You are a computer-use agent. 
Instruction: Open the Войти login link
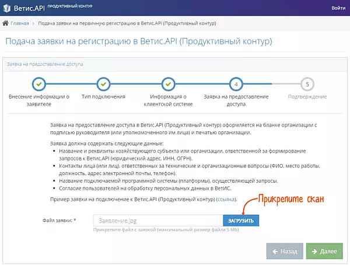coord(337,8)
